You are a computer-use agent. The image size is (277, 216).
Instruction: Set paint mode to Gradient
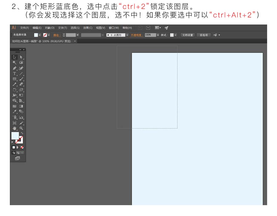(18, 147)
